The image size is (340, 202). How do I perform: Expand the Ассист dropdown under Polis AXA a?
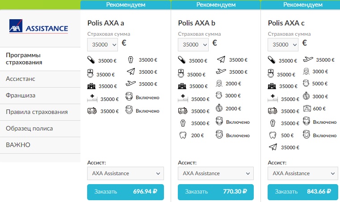[x=126, y=173]
